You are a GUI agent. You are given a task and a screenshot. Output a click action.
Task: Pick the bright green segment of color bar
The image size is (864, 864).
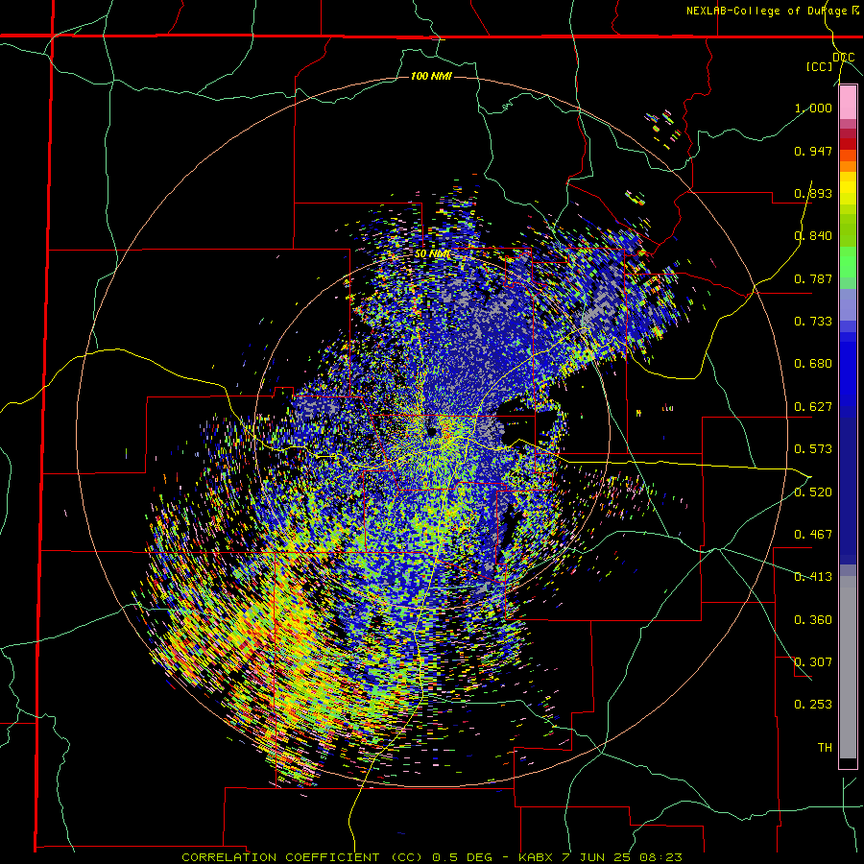[x=848, y=262]
